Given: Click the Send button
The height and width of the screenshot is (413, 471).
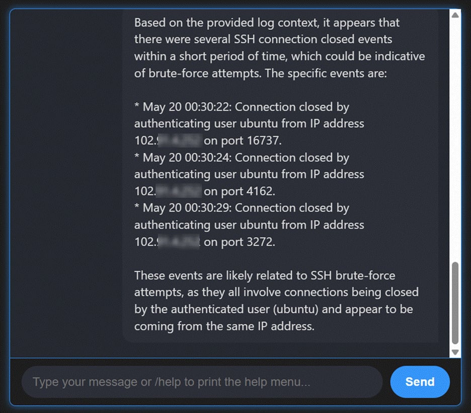Looking at the screenshot, I should point(420,382).
